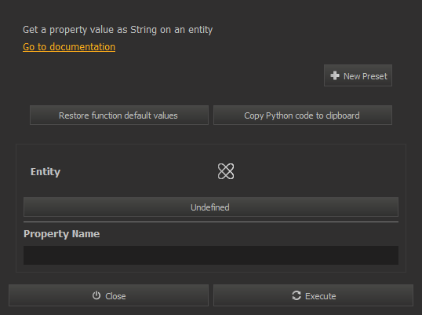Image resolution: width=422 pixels, height=315 pixels.
Task: Click the entity picker crossed-rings icon
Action: [x=226, y=171]
